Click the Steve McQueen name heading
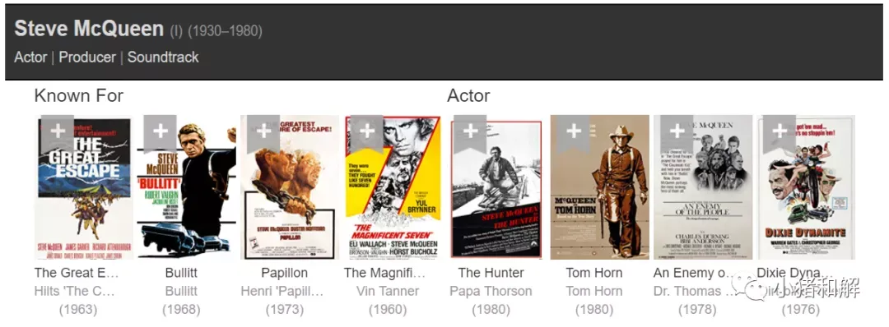889x327 pixels. tap(89, 28)
